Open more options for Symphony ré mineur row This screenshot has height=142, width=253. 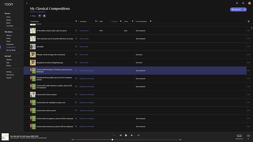[249, 63]
